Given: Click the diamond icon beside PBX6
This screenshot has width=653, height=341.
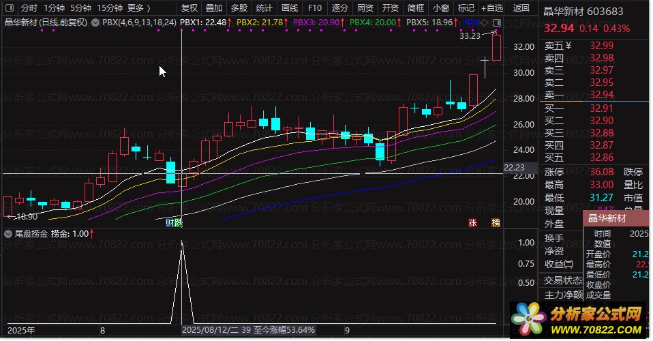Looking at the screenshot, I should [x=485, y=22].
